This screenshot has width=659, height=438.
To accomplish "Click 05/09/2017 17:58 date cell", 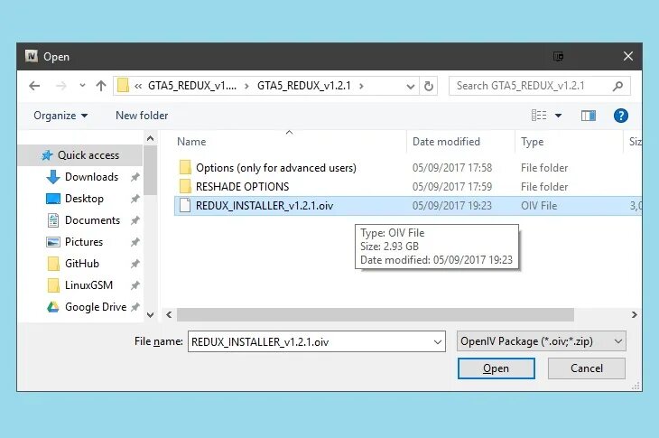I will point(452,168).
